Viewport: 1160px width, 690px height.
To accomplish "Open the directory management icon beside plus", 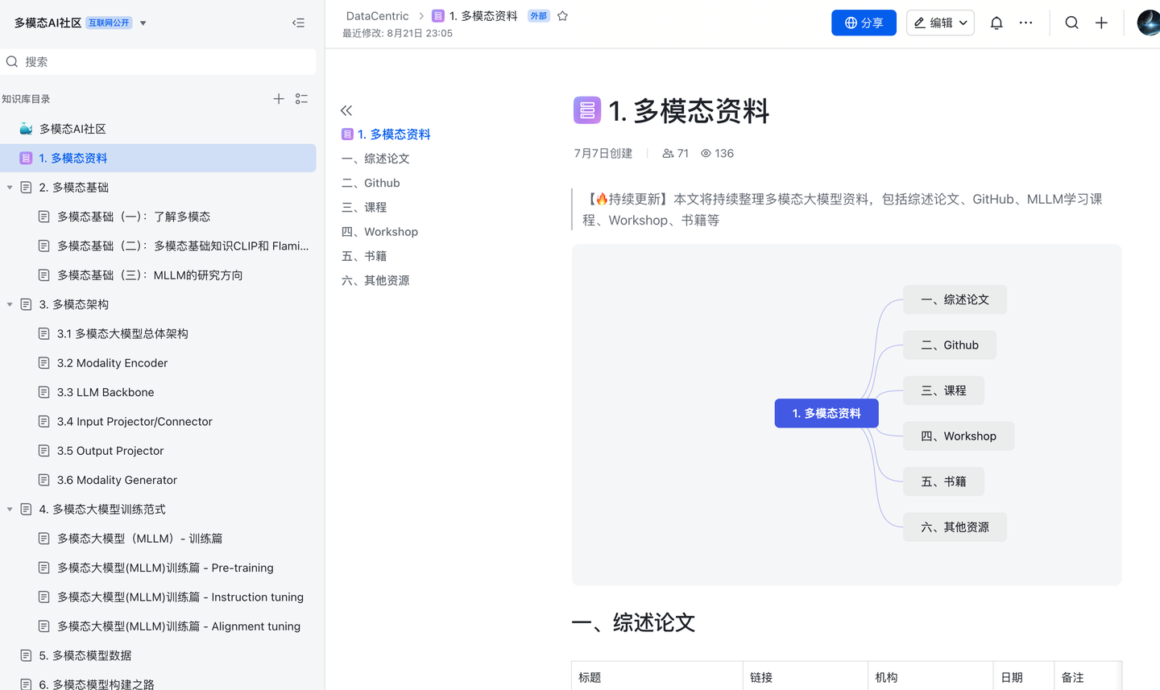I will (302, 98).
